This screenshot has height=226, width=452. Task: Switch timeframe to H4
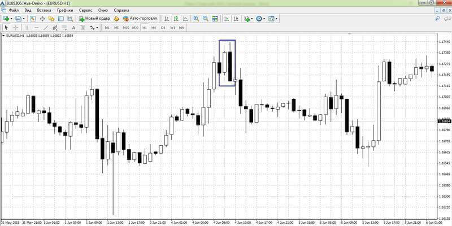[154, 28]
